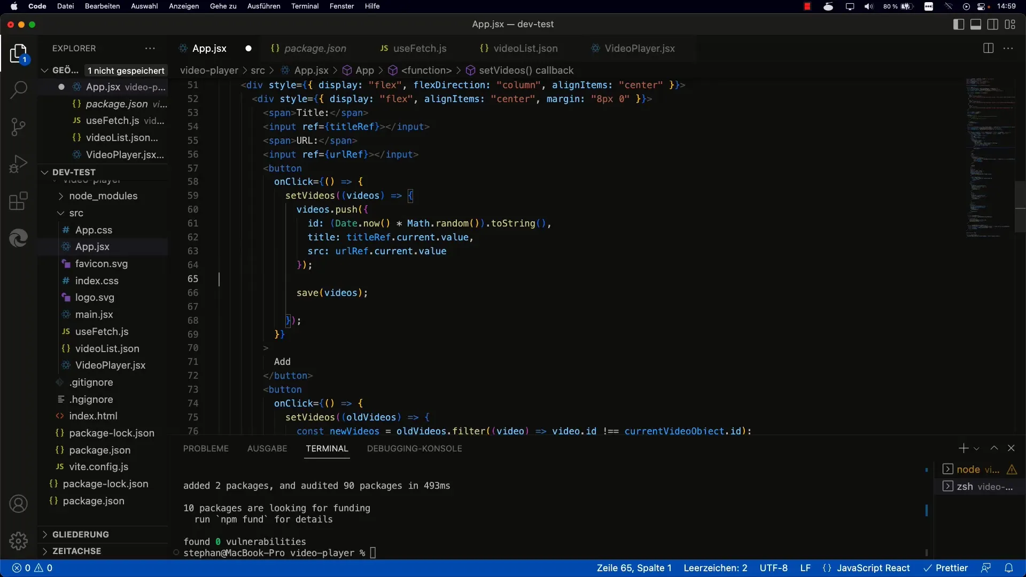
Task: Switch to the videoList.json editor tab
Action: [x=519, y=48]
